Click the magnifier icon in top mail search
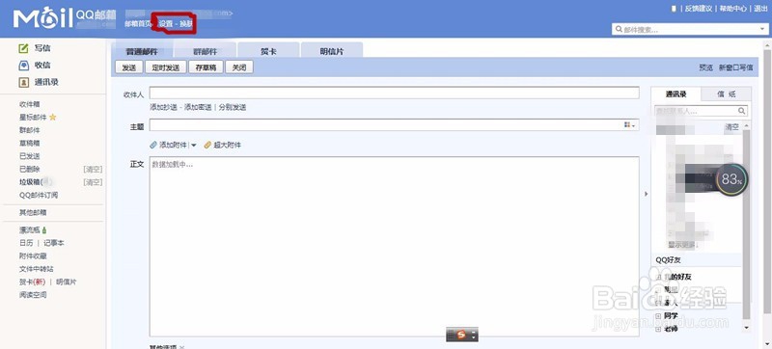Image resolution: width=772 pixels, height=349 pixels. (619, 30)
